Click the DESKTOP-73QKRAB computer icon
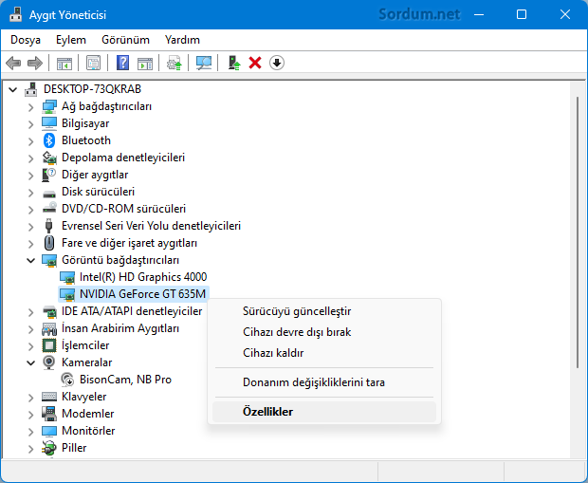588x483 pixels. coord(31,89)
